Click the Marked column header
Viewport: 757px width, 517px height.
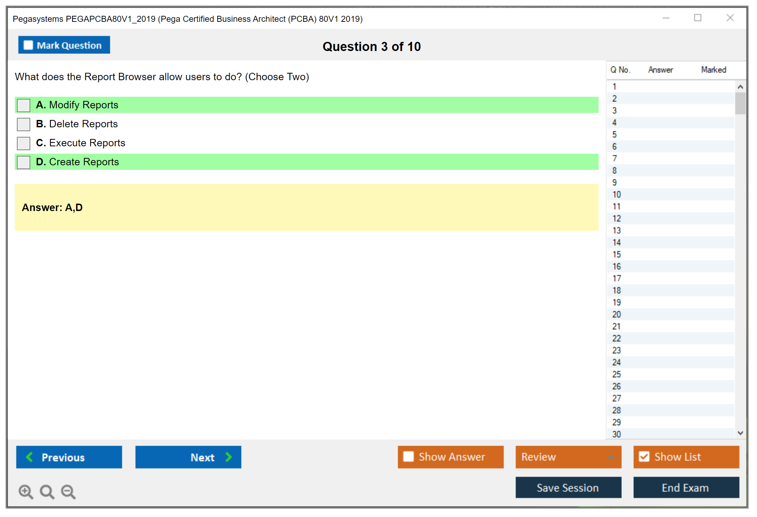[713, 70]
